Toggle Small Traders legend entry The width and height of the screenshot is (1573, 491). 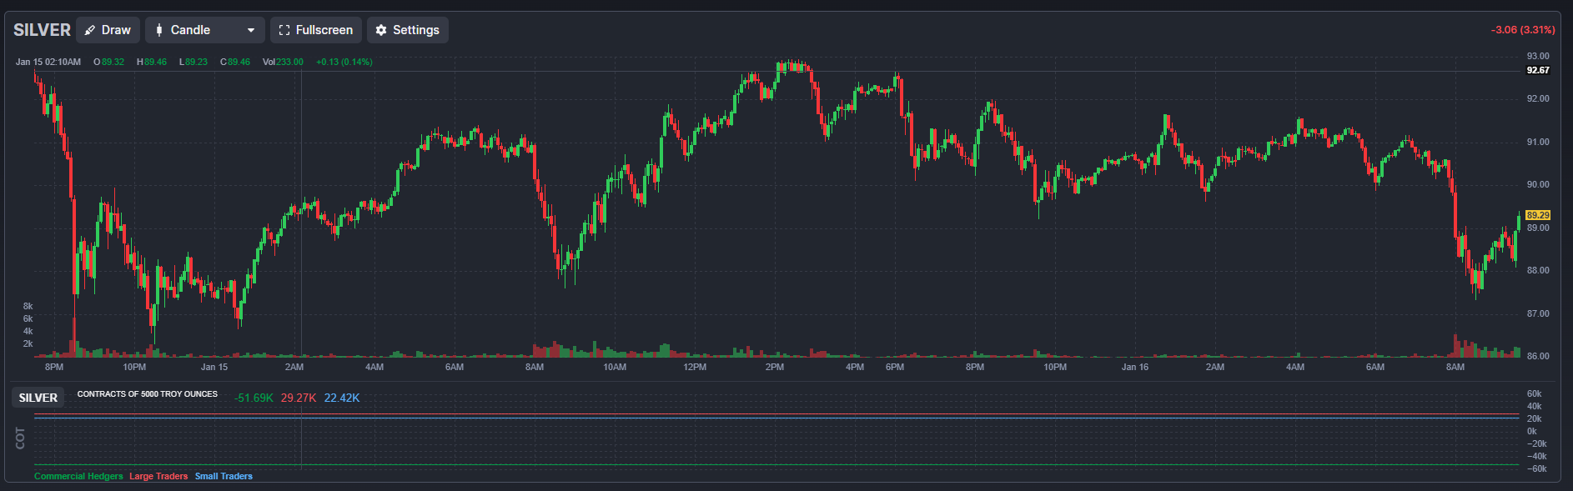click(224, 476)
